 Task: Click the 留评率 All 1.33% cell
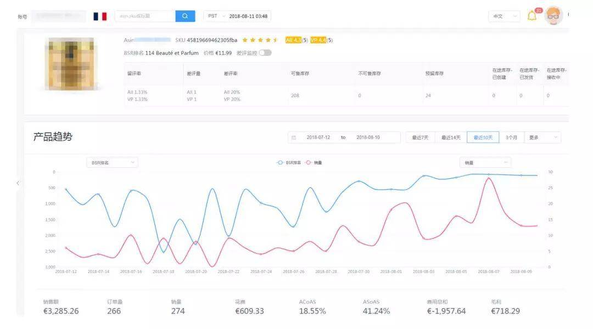click(137, 92)
